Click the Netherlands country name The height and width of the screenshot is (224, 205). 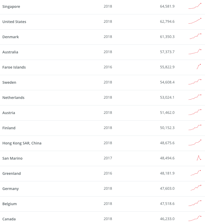coord(13,98)
